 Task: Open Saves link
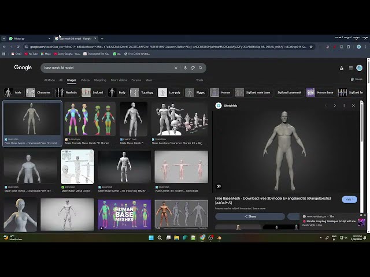[357, 80]
